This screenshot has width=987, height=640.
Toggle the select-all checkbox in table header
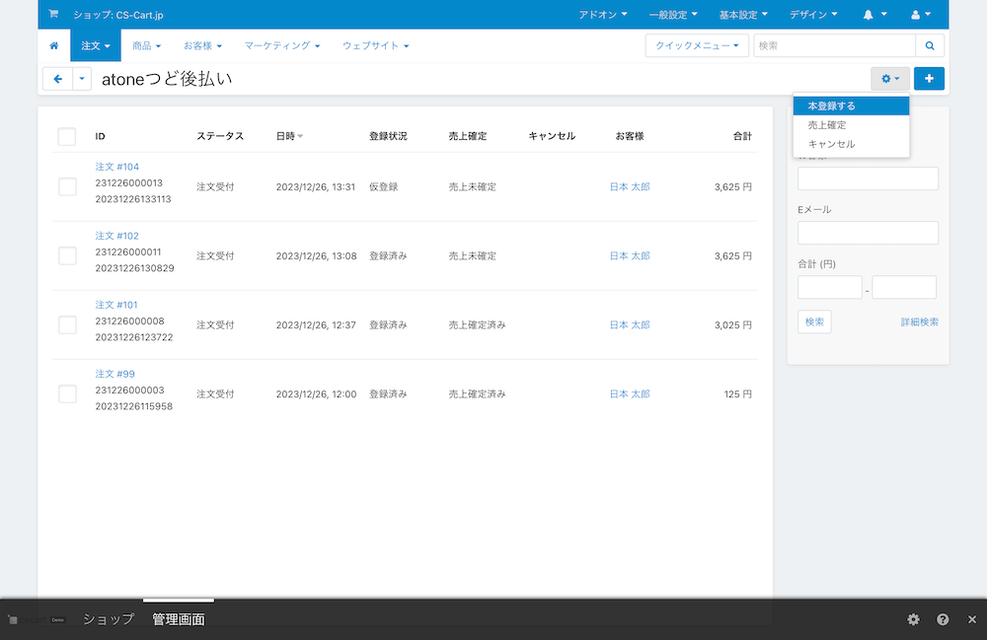[x=67, y=136]
